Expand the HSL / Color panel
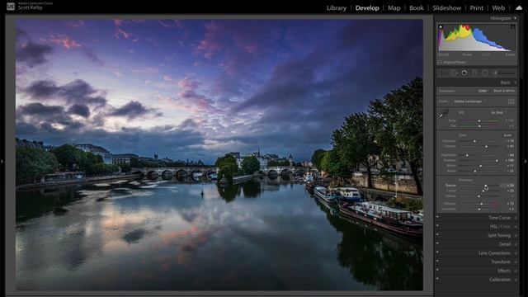Screen dimensions: 528x297 [x=500, y=227]
